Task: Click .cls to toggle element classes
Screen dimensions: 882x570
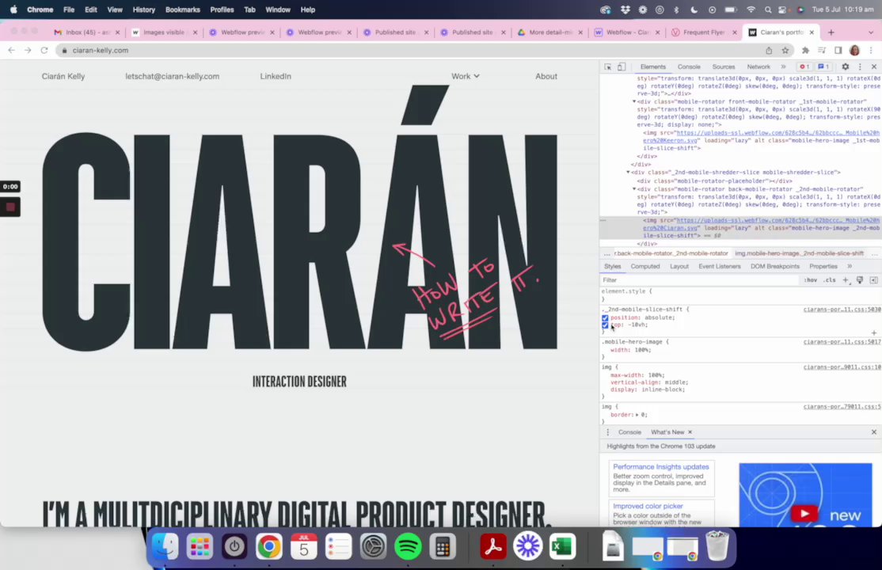Action: [829, 280]
